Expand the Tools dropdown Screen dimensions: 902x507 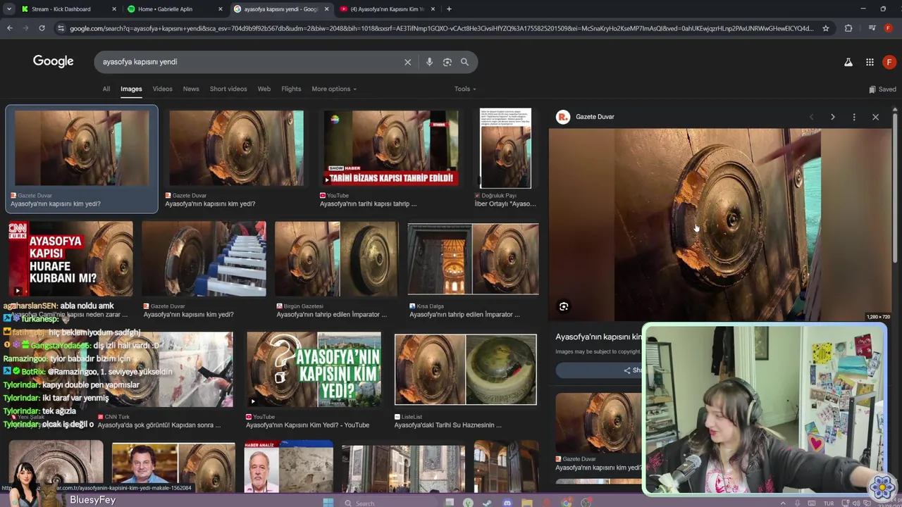465,89
